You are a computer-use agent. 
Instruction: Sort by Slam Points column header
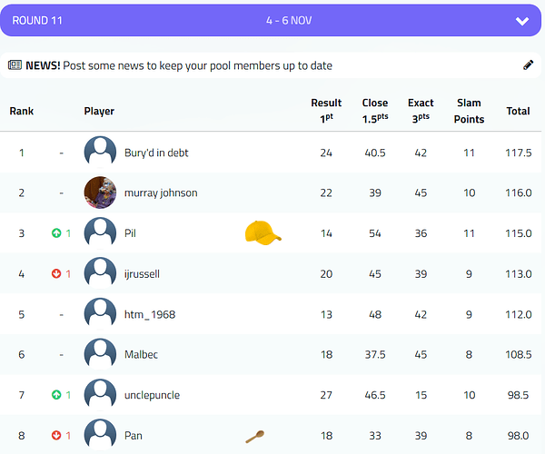point(469,111)
